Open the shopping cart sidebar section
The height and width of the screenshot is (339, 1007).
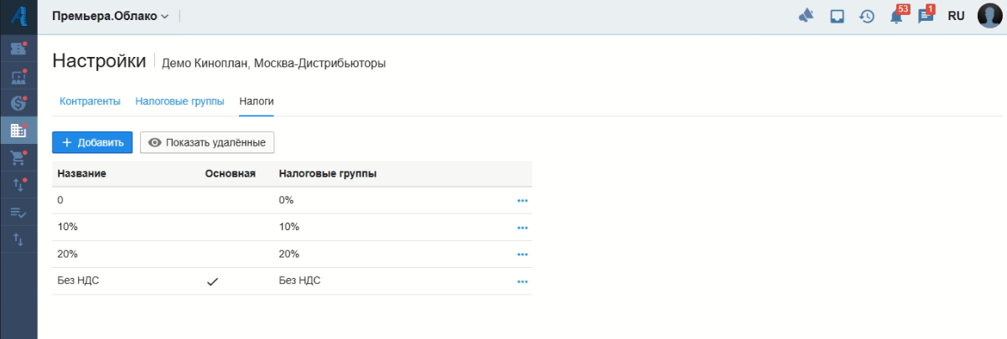point(18,157)
